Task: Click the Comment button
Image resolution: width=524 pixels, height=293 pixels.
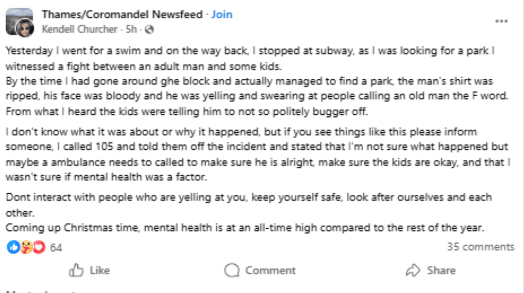Action: 260,270
